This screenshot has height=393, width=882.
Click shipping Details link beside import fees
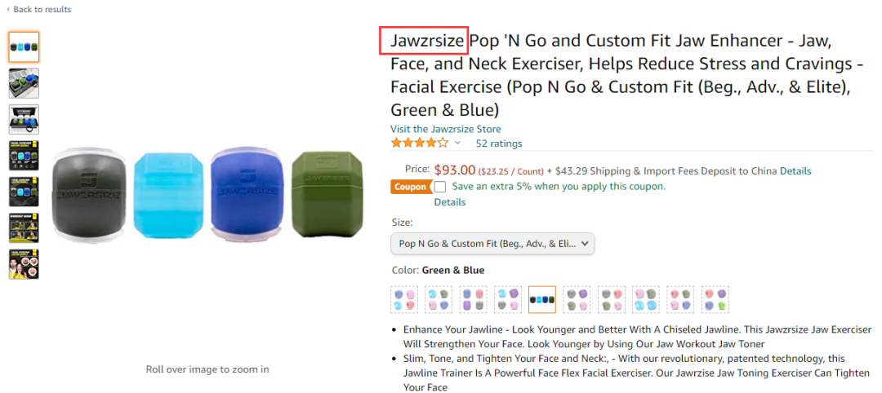795,171
